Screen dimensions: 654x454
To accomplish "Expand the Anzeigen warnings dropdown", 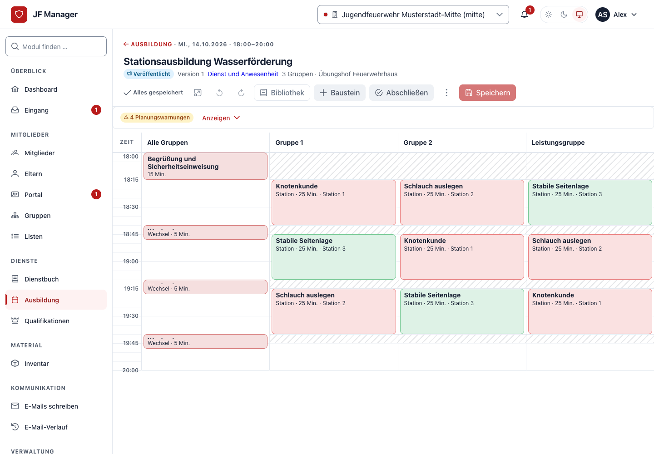I will 221,118.
